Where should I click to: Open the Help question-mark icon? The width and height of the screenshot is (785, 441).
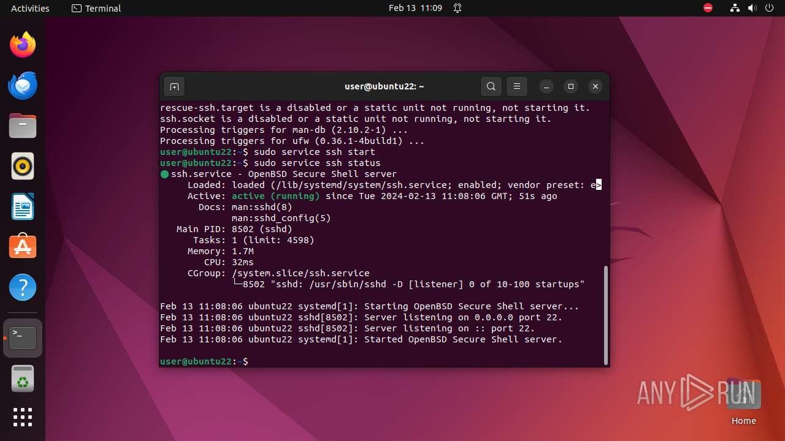[23, 287]
